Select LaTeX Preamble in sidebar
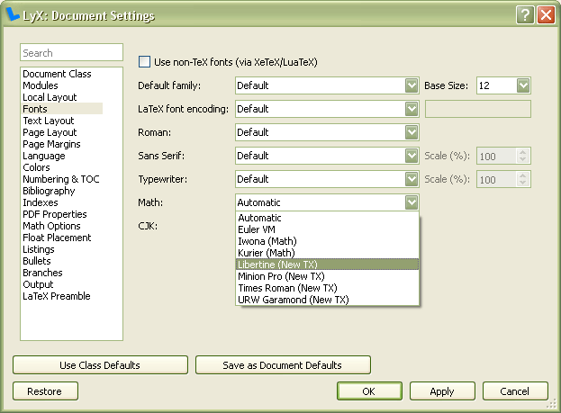561x413 pixels. click(x=56, y=296)
